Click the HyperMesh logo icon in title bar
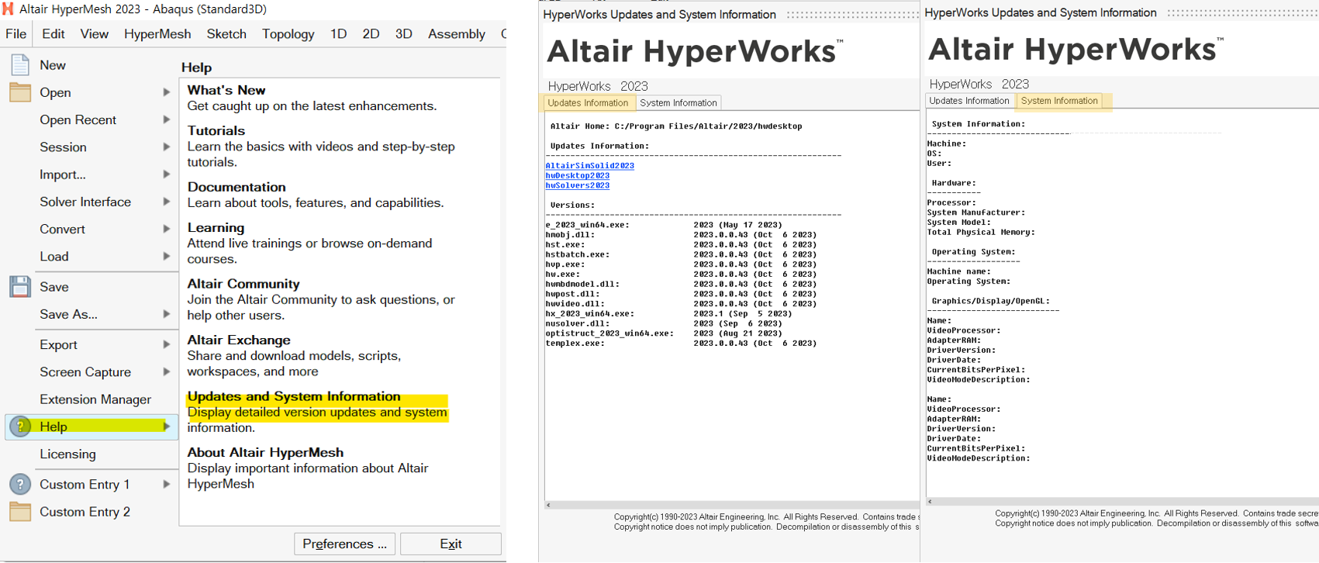 coord(8,9)
